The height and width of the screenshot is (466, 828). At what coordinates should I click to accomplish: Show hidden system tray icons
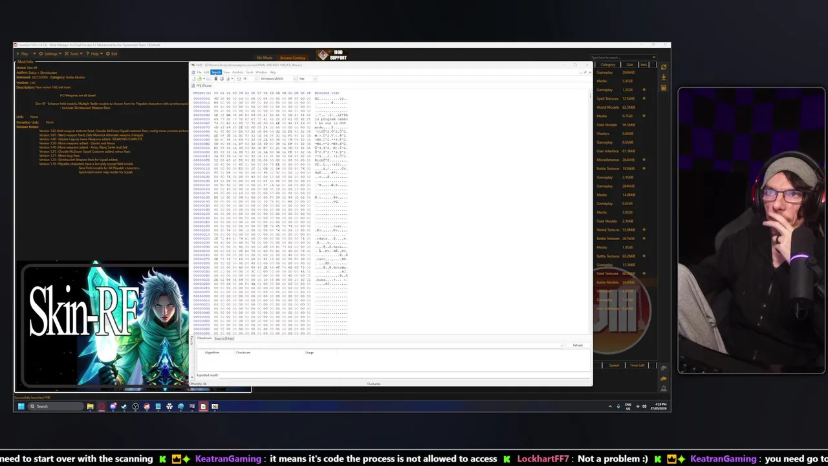(x=610, y=406)
